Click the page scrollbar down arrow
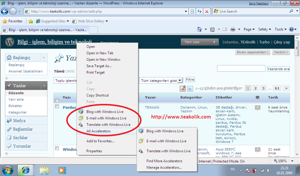300x176 pixels. pos(297,155)
